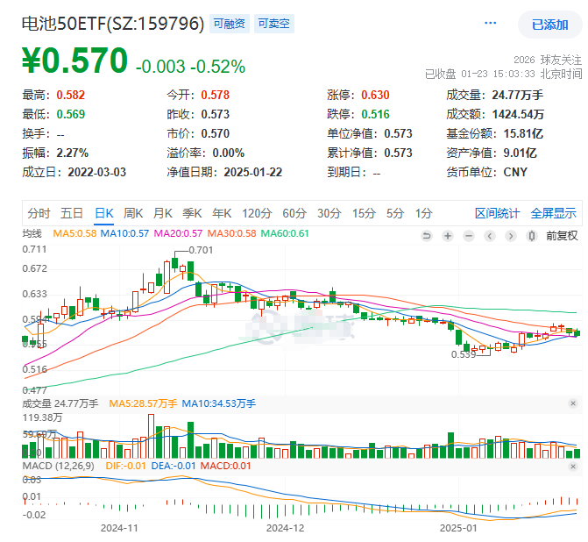The width and height of the screenshot is (588, 542).
Task: Click the 0.701 high price marker
Action: 201,250
